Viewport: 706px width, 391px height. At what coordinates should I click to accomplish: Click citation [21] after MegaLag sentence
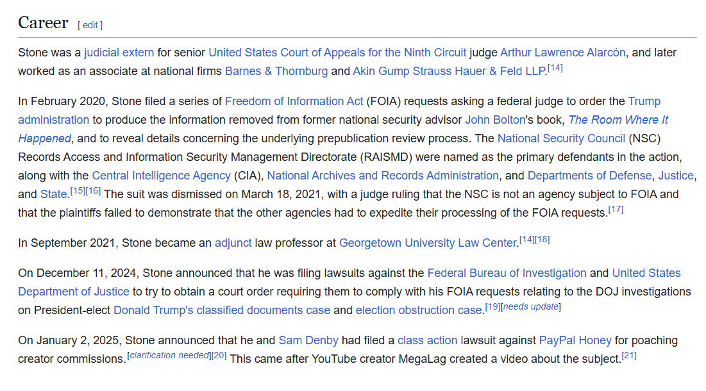tap(629, 356)
